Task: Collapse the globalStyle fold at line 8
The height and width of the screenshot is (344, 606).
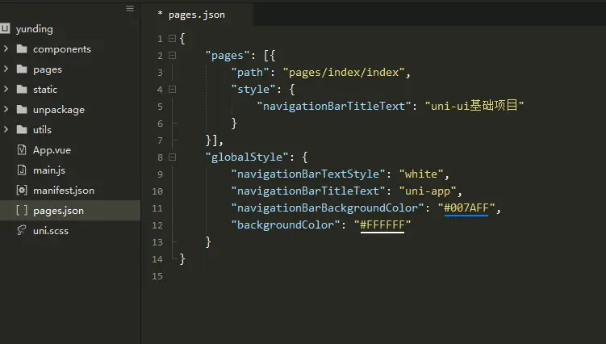Action: [x=173, y=157]
